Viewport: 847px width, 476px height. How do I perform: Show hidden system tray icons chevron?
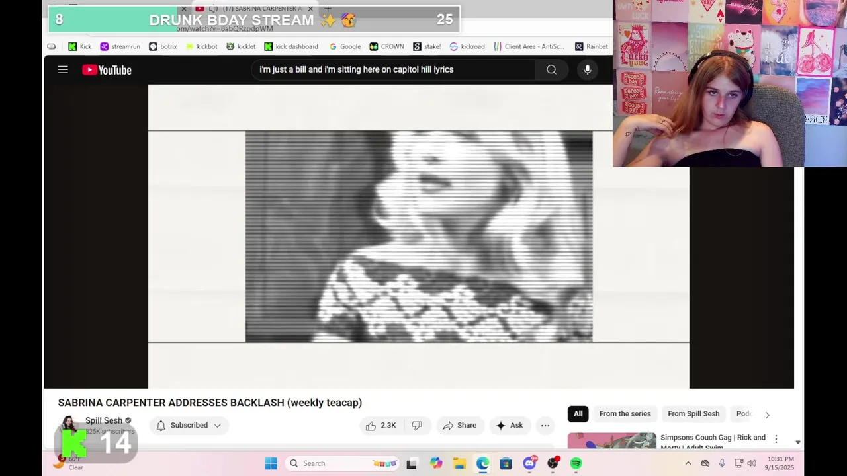[x=688, y=463]
